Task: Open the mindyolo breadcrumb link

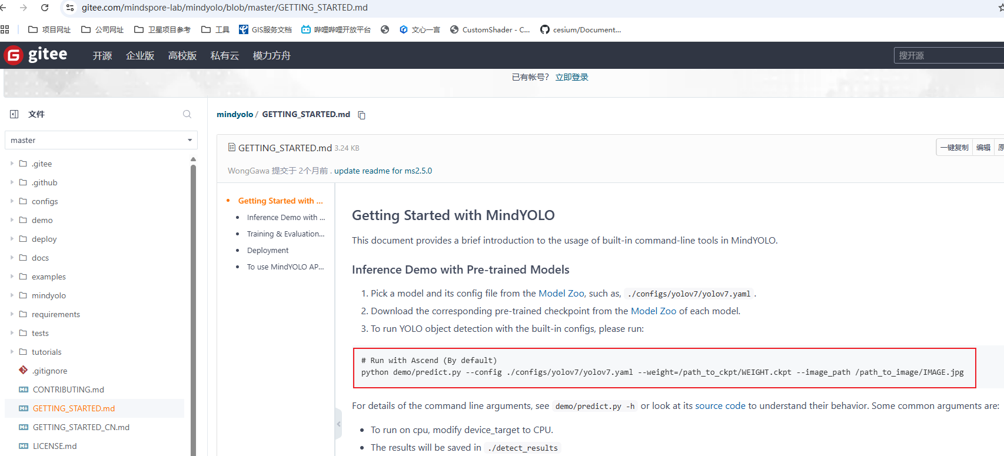Action: pos(235,114)
